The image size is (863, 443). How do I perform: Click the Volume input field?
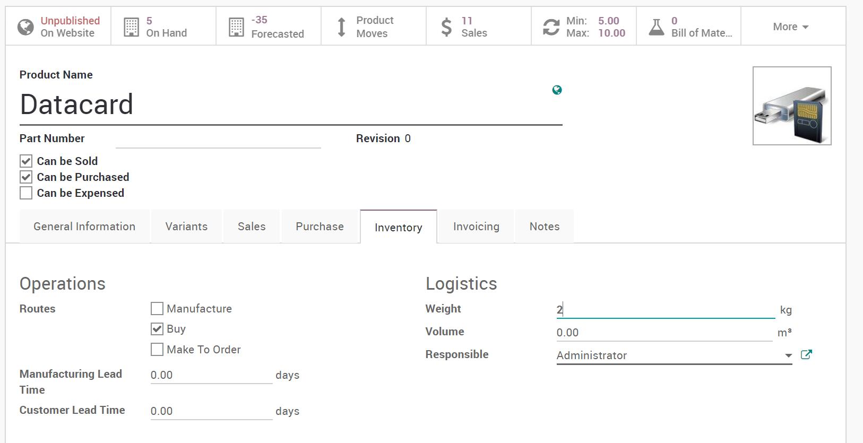663,333
